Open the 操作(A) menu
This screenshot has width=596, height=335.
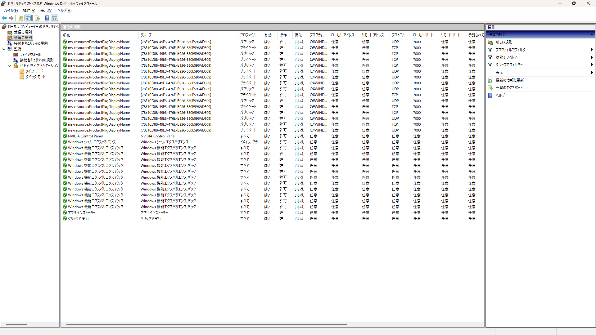tap(29, 11)
